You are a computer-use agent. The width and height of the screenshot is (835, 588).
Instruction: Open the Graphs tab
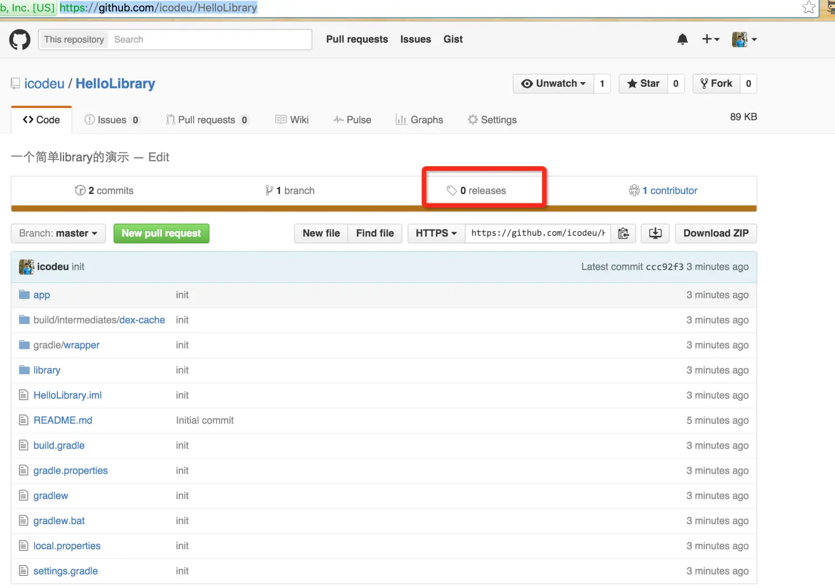[x=420, y=120]
